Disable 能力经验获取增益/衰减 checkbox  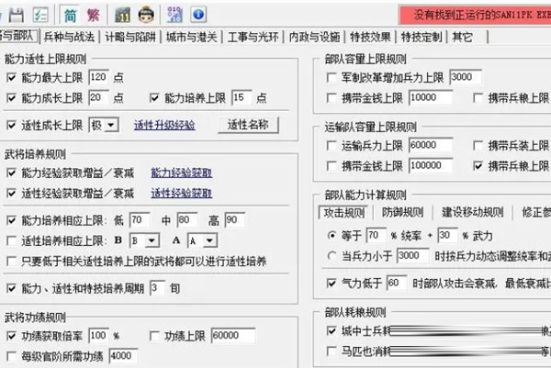click(x=11, y=173)
